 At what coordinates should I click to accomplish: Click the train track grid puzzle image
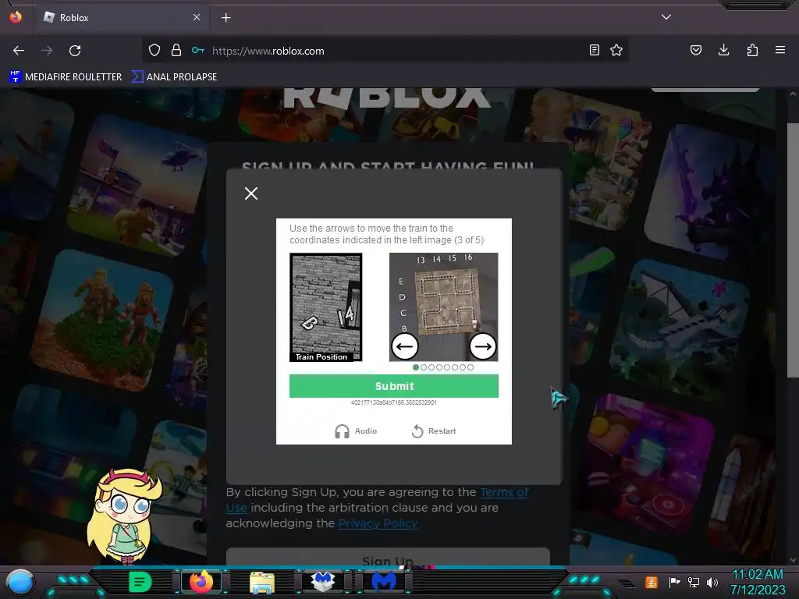(x=444, y=307)
